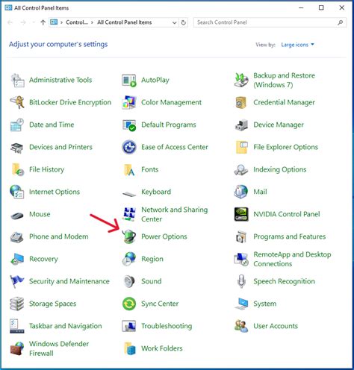Maximize the Control Panel window
The width and height of the screenshot is (354, 370).
click(321, 7)
